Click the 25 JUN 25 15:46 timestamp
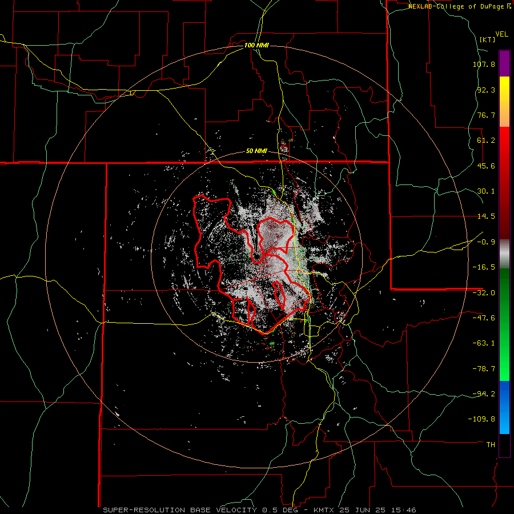The height and width of the screenshot is (514, 514). click(378, 510)
